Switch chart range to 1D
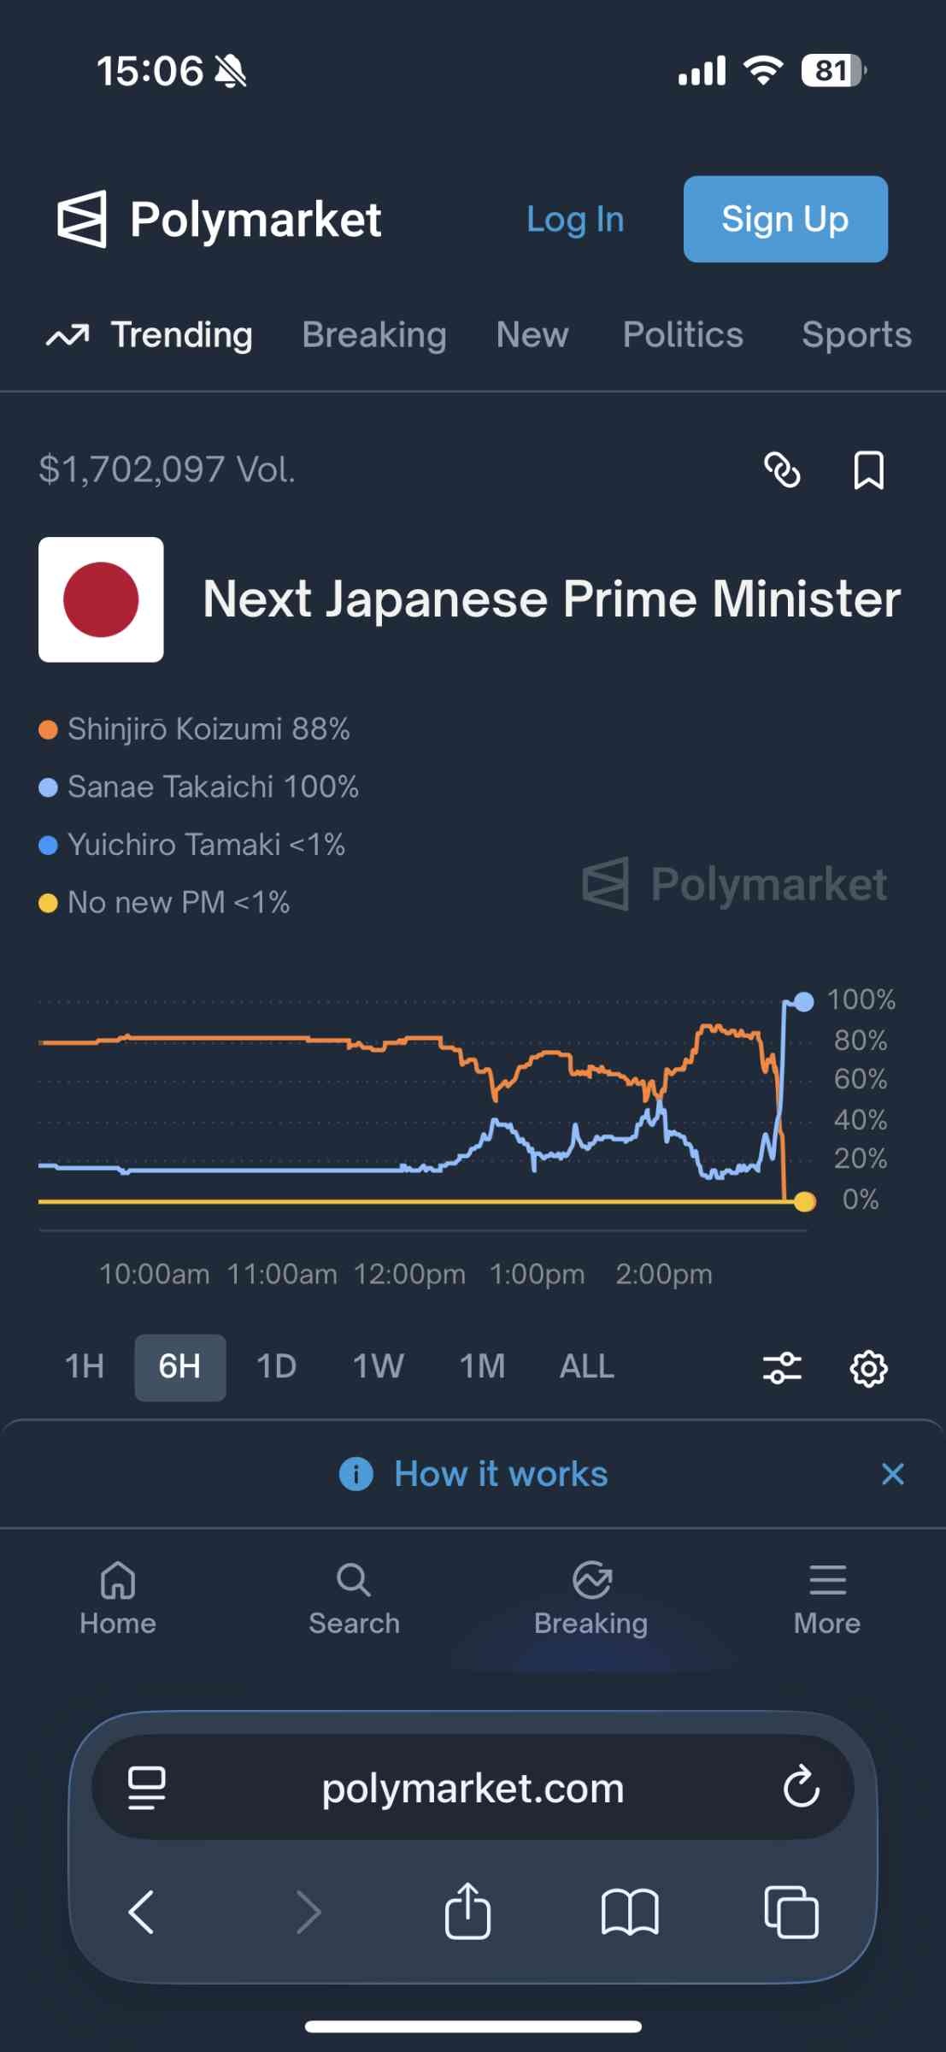The width and height of the screenshot is (946, 2052). 276,1367
